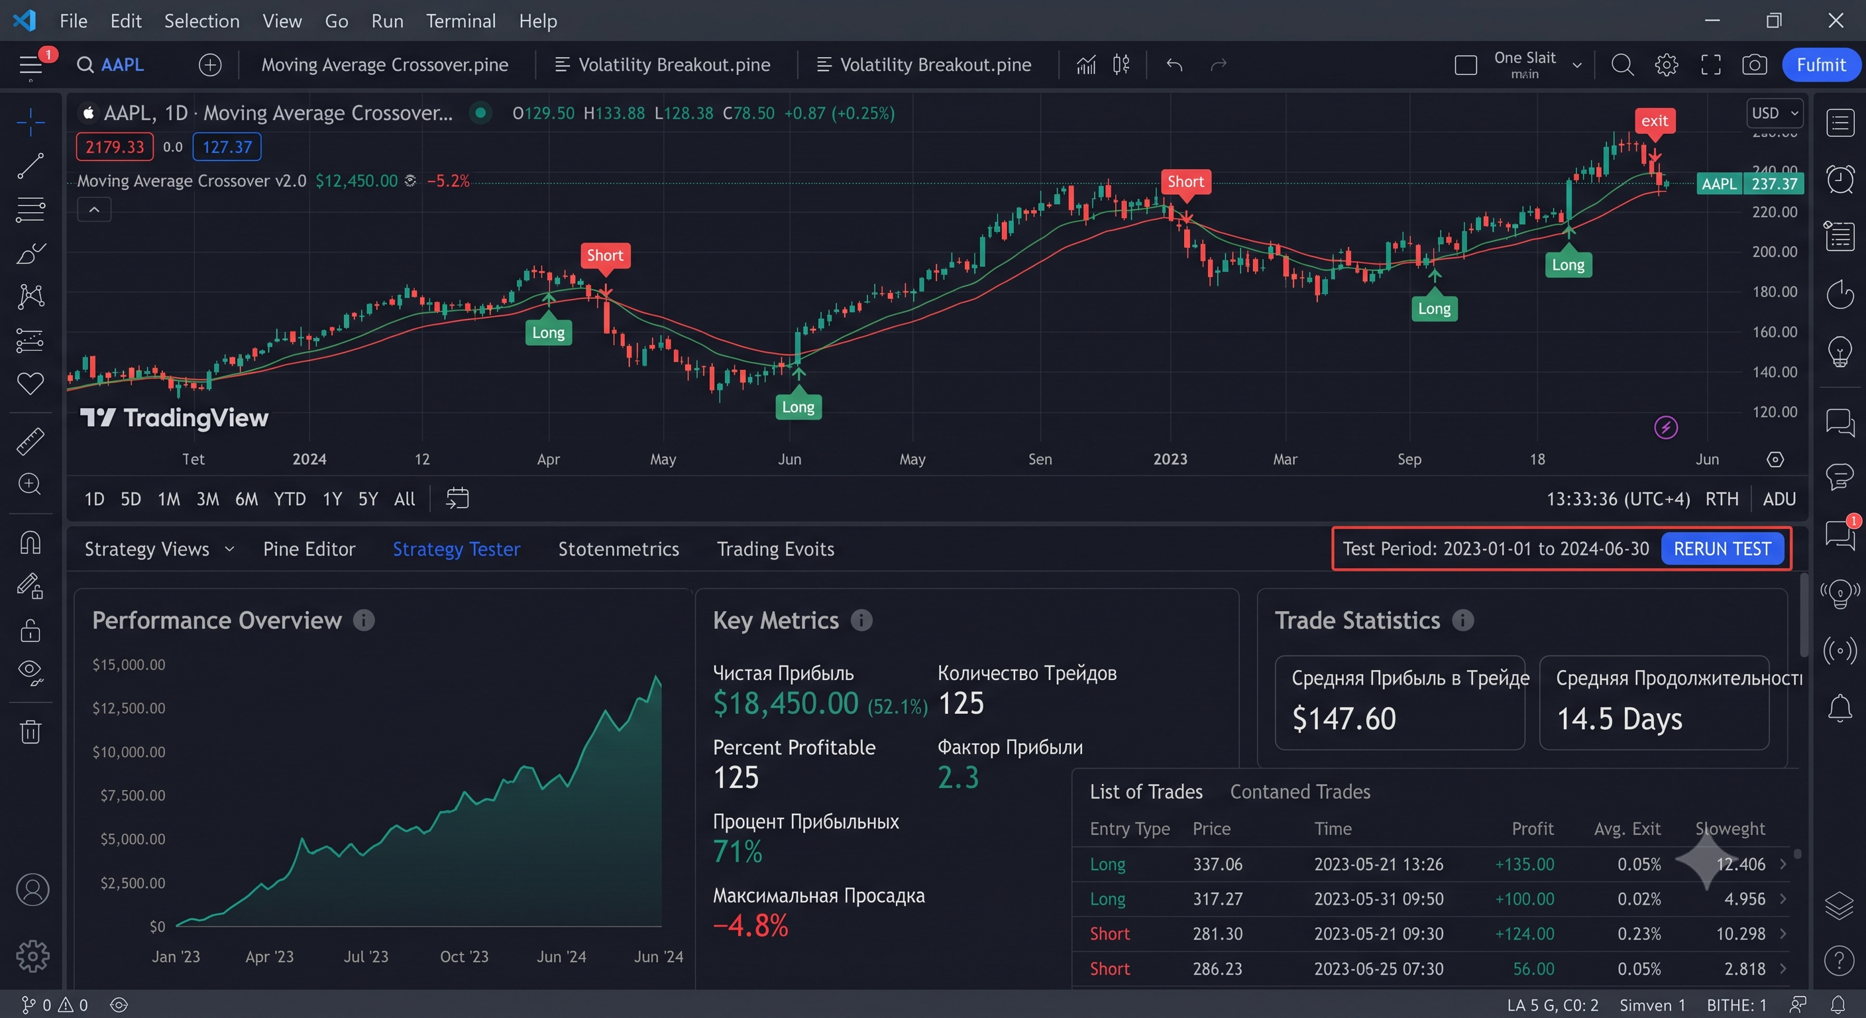Select the zoom in tool
The image size is (1866, 1018).
coord(30,484)
